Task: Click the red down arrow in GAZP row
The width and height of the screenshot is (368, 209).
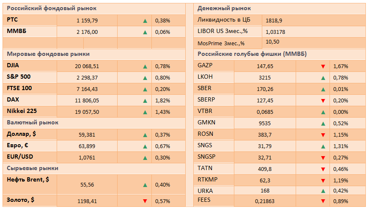Action: click(x=323, y=66)
